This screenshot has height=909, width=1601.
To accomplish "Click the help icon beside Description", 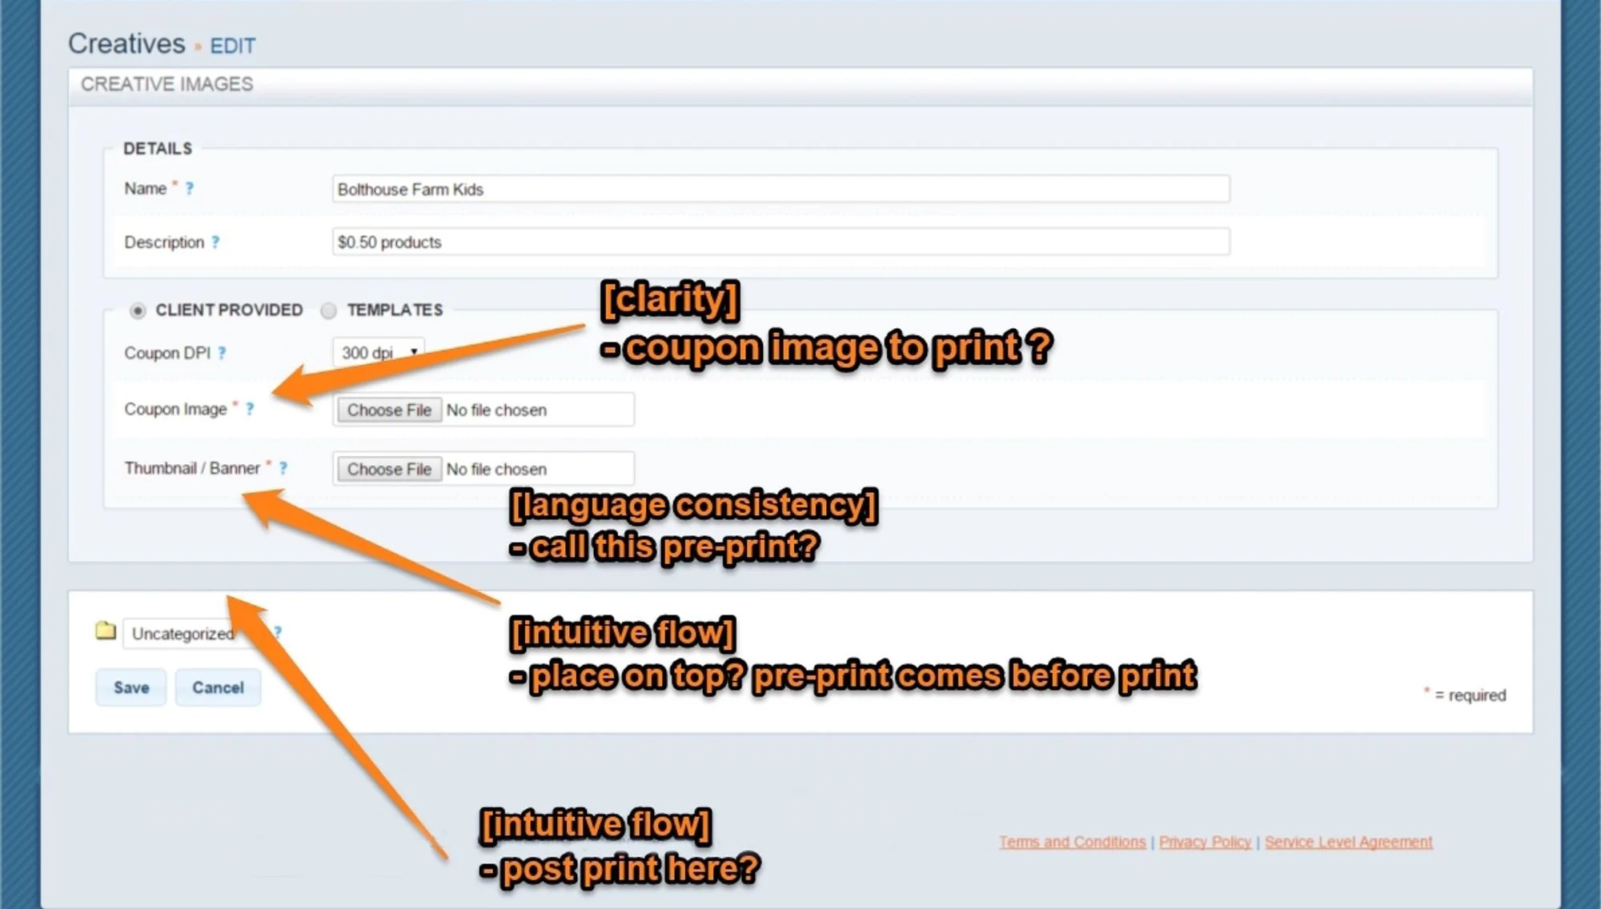I will click(215, 242).
